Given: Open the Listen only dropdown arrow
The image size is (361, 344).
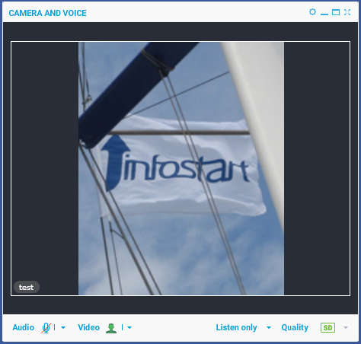Looking at the screenshot, I should 269,328.
